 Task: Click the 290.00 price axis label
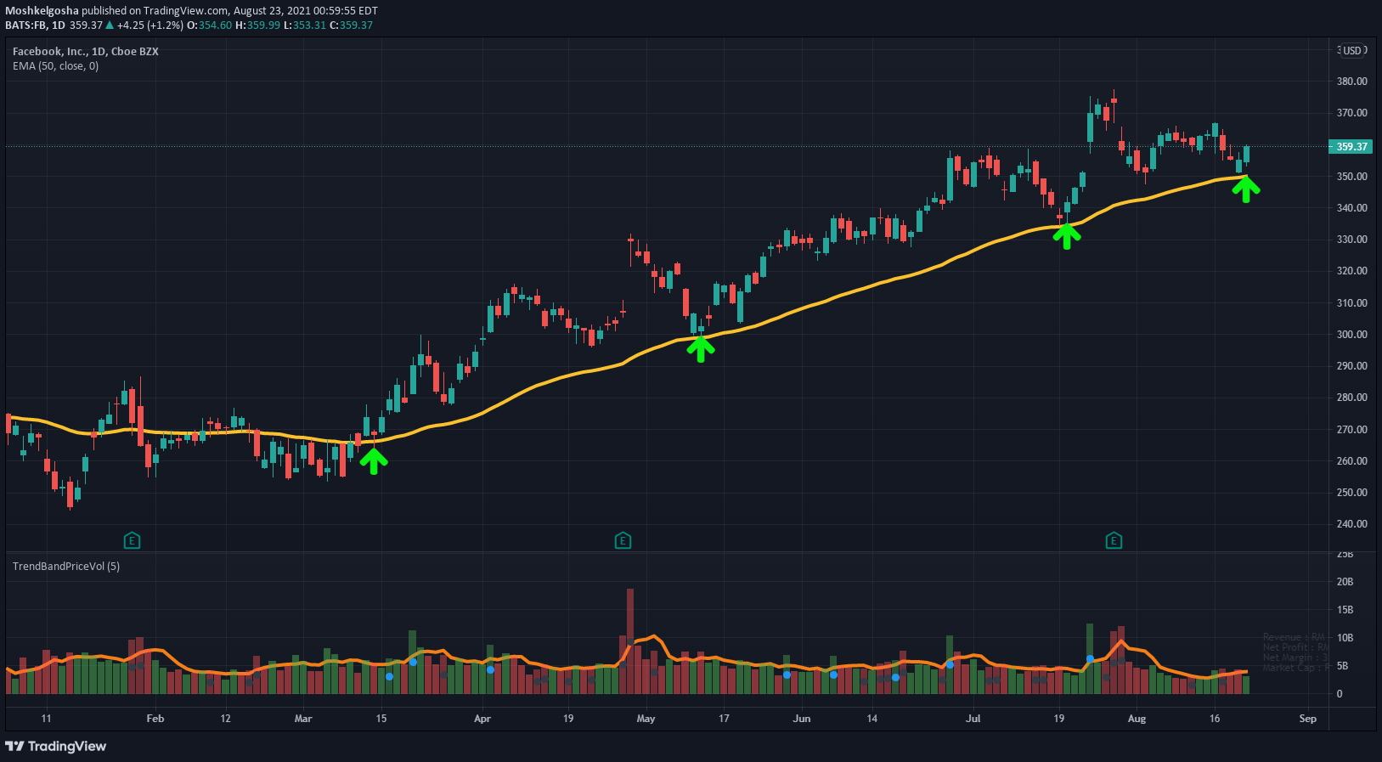[1352, 366]
